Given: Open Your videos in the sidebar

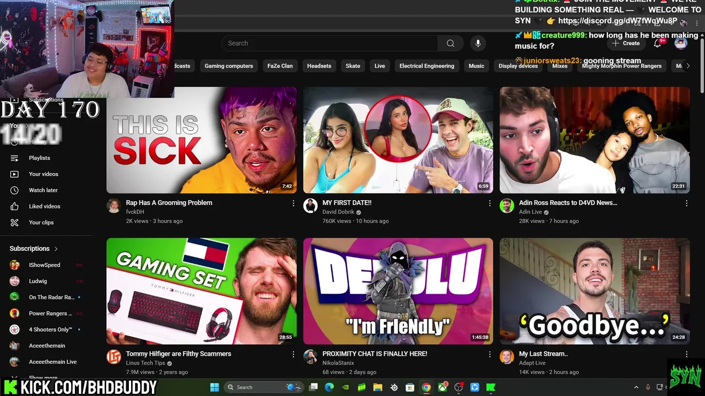Looking at the screenshot, I should pyautogui.click(x=43, y=174).
